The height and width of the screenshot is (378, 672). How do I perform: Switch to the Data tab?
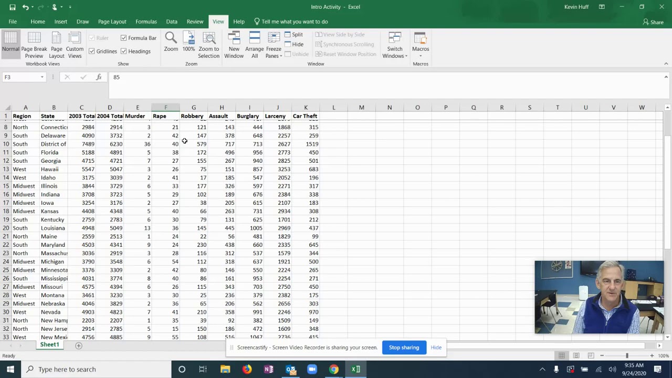coord(172,22)
